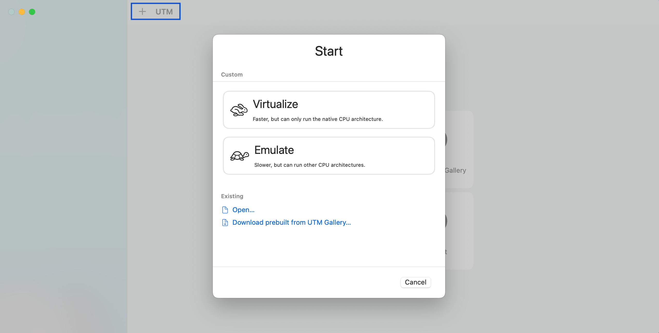
Task: Click the 'Custom' section label
Action: click(232, 74)
